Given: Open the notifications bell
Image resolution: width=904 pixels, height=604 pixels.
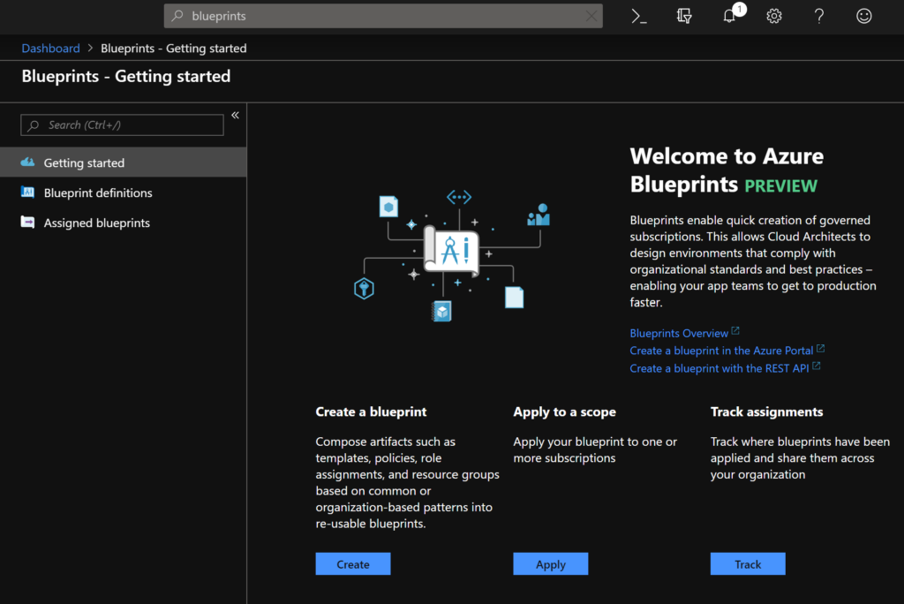Looking at the screenshot, I should (x=730, y=16).
